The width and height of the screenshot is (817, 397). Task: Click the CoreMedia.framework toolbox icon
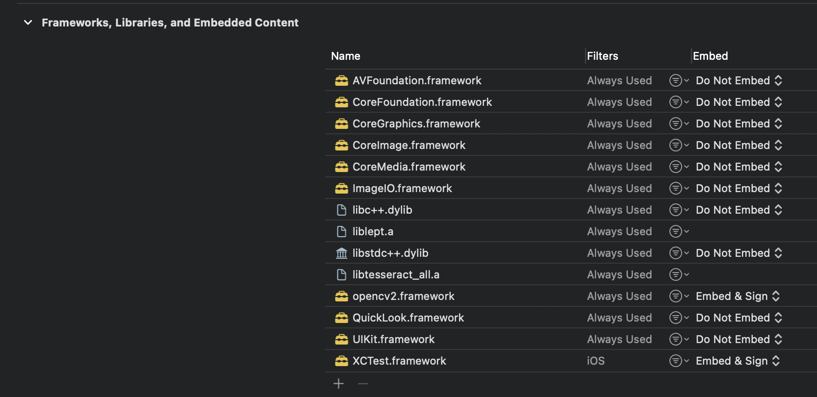tap(342, 167)
